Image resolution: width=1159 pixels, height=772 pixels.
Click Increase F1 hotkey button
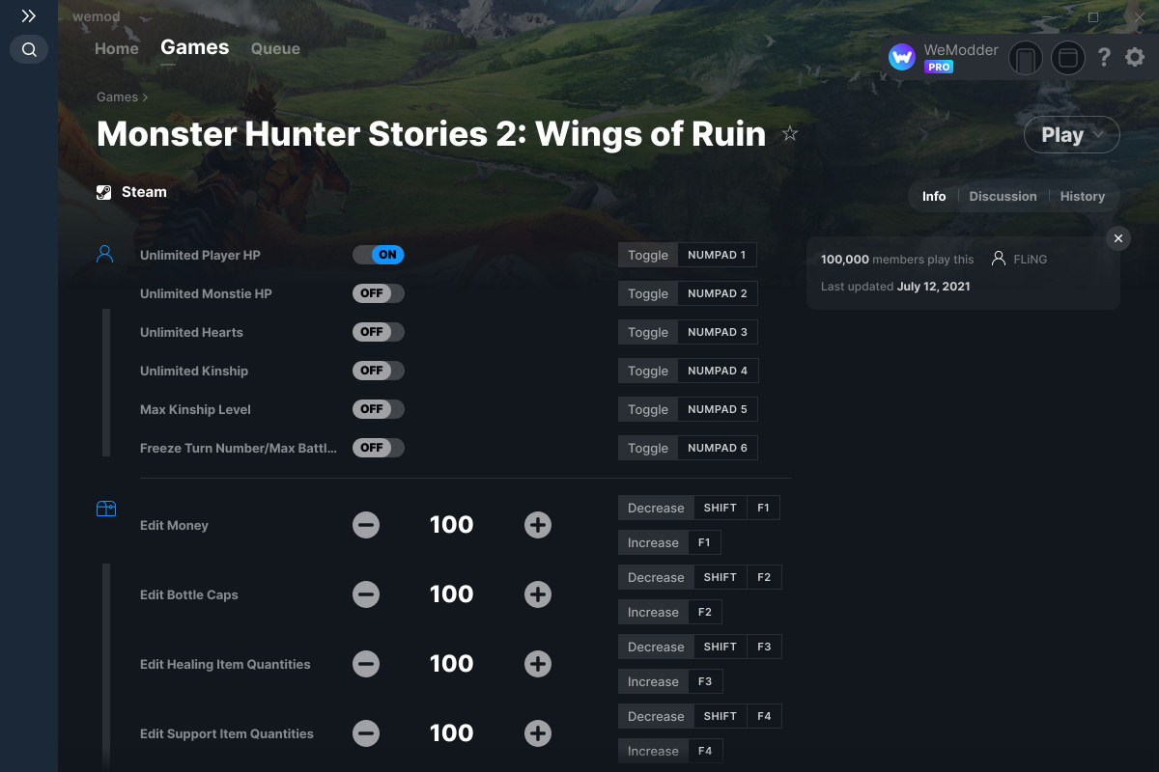tap(669, 542)
